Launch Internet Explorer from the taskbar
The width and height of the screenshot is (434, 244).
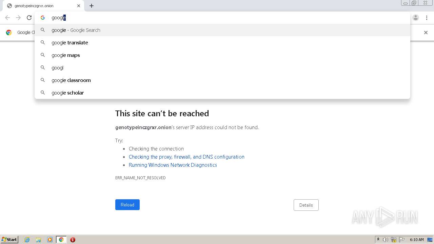pos(27,240)
